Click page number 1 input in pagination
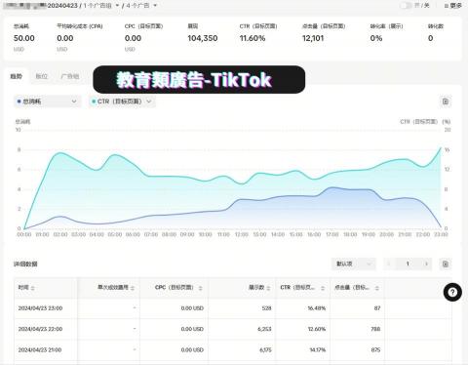 click(x=408, y=264)
